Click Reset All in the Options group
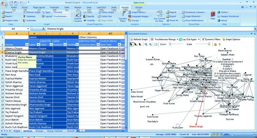The height and width of the screenshot is (138, 257). pos(173,21)
